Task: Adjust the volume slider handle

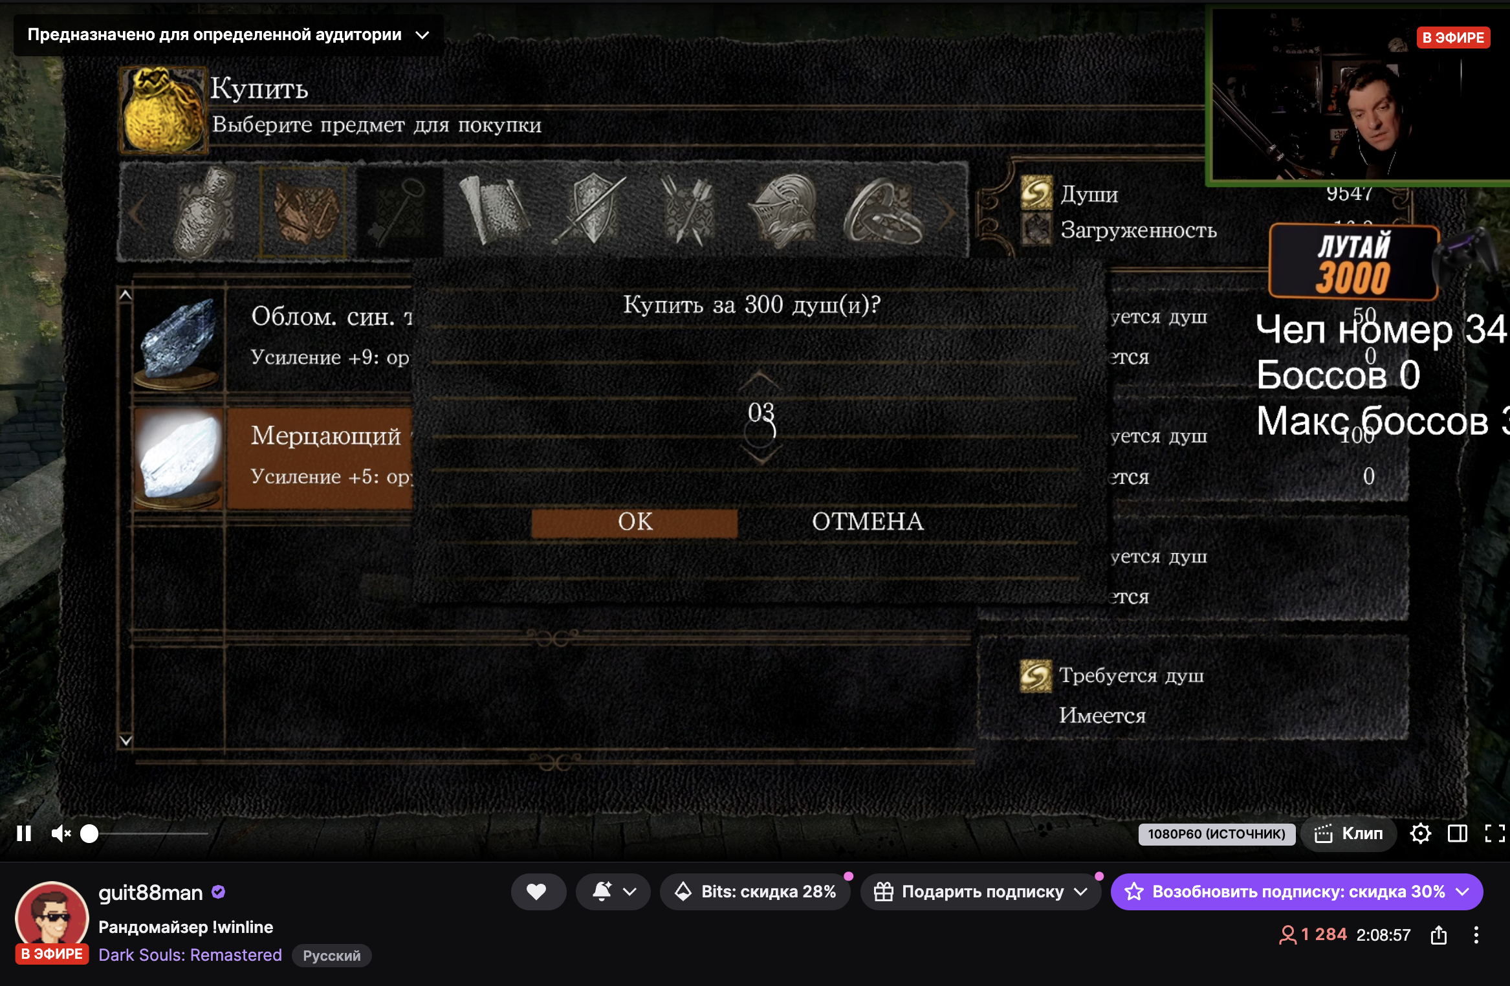Action: tap(89, 833)
